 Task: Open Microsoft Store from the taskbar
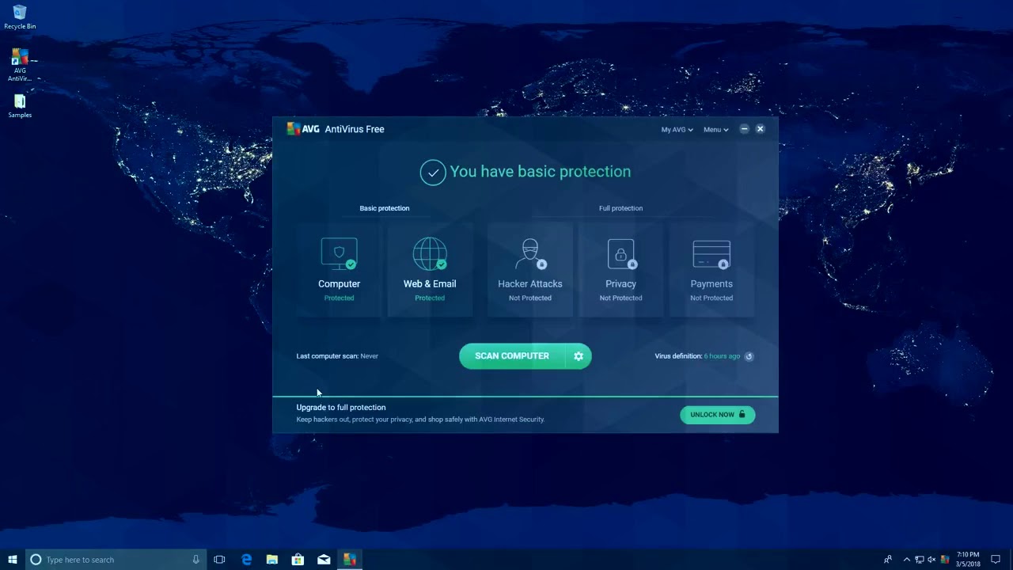pos(298,560)
